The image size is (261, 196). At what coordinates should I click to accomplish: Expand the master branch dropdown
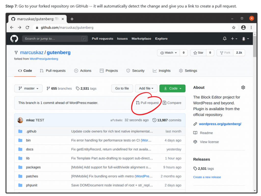point(28,89)
